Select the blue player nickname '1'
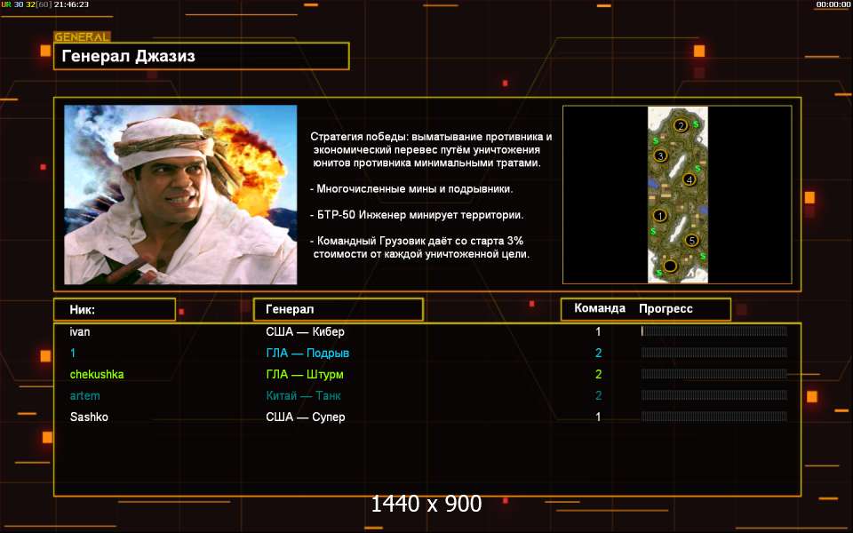853x533 pixels. 73,353
